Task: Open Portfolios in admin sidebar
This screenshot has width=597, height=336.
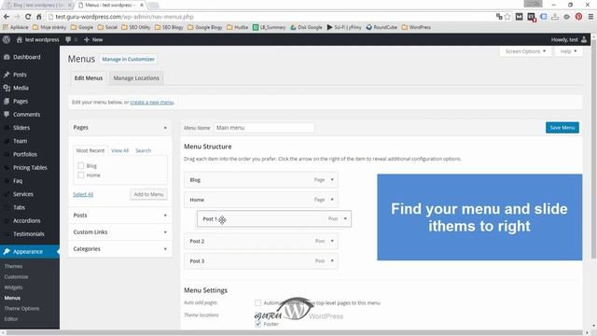Action: [25, 154]
